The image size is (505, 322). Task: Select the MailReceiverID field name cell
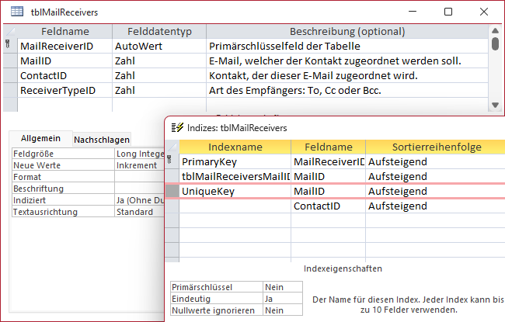pyautogui.click(x=64, y=47)
